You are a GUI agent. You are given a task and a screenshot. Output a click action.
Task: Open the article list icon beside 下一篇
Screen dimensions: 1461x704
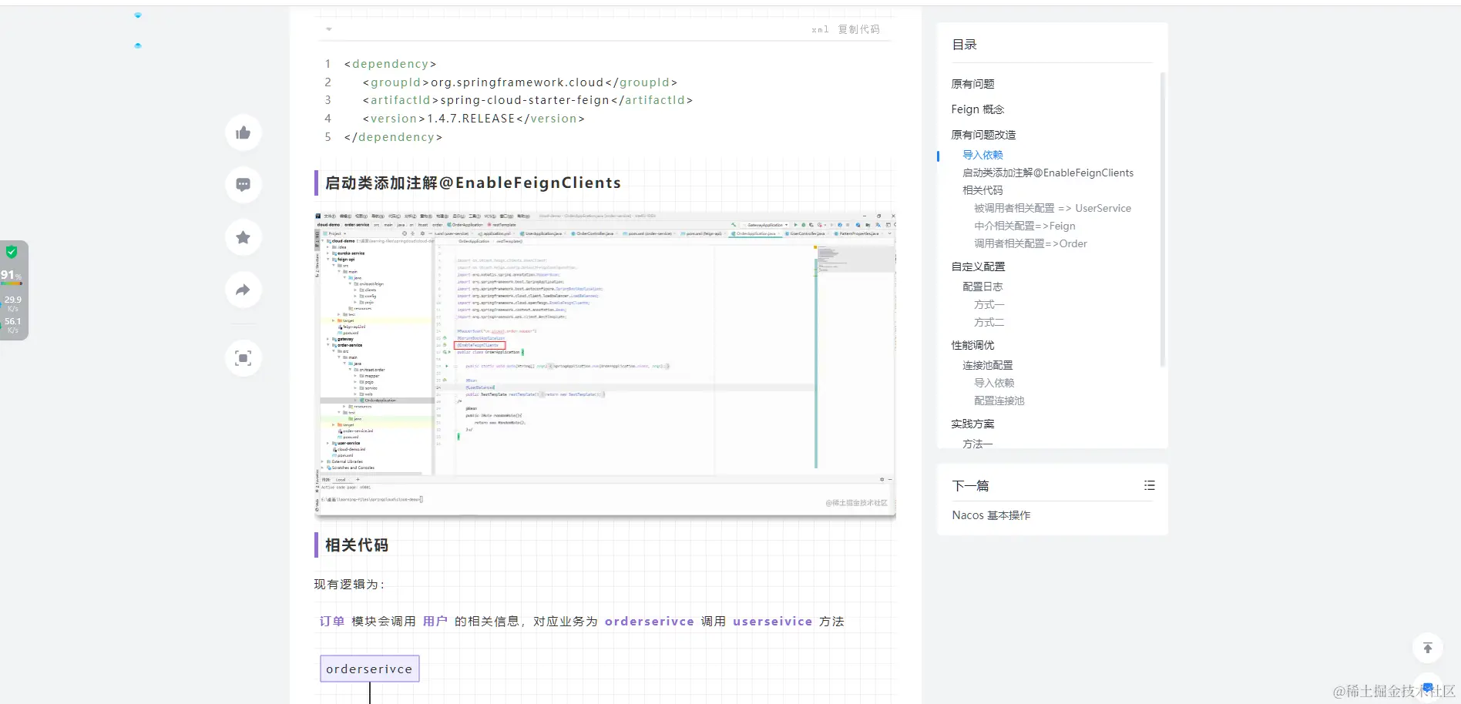pos(1149,485)
